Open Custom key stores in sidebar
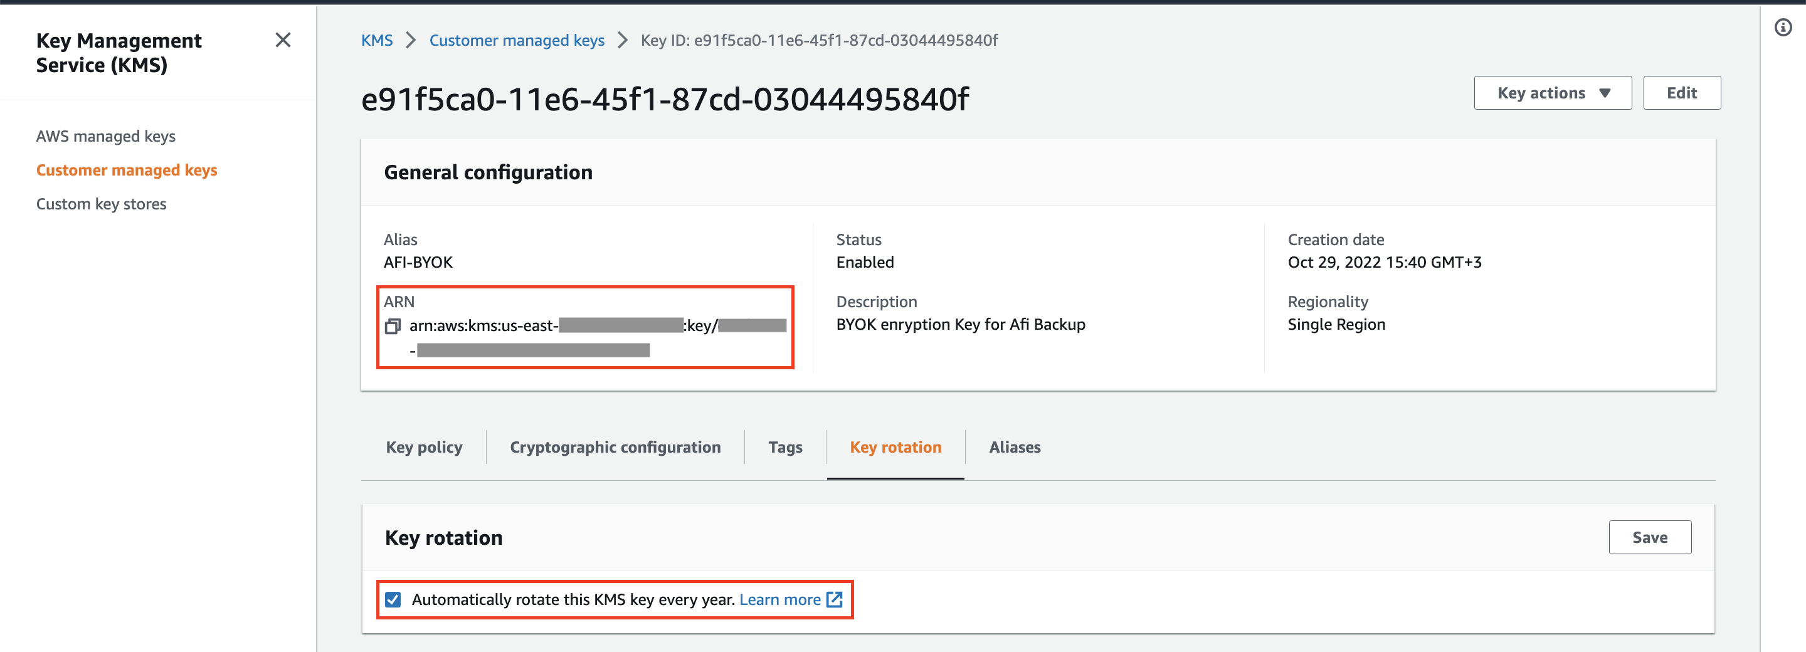Image resolution: width=1806 pixels, height=652 pixels. (102, 204)
